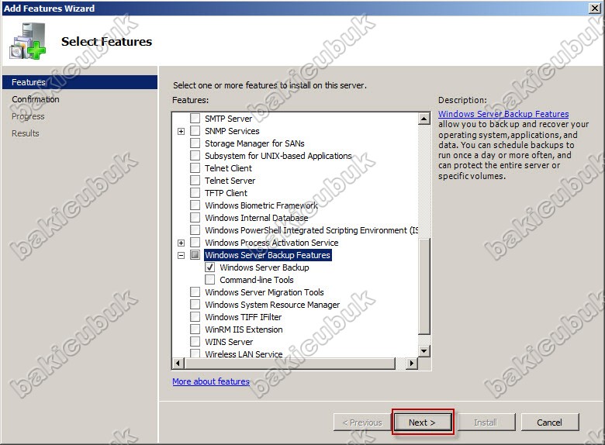Enable Windows Server Migration Tools checkbox
Viewport: 605px width, 445px height.
point(195,292)
